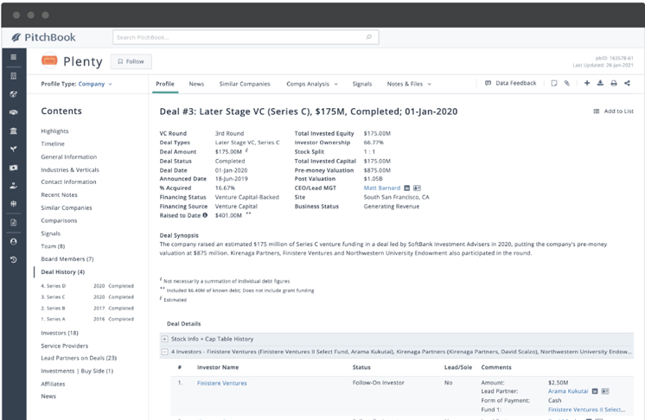Go to Board Members (7) in Contents
645x420 pixels.
click(x=67, y=259)
